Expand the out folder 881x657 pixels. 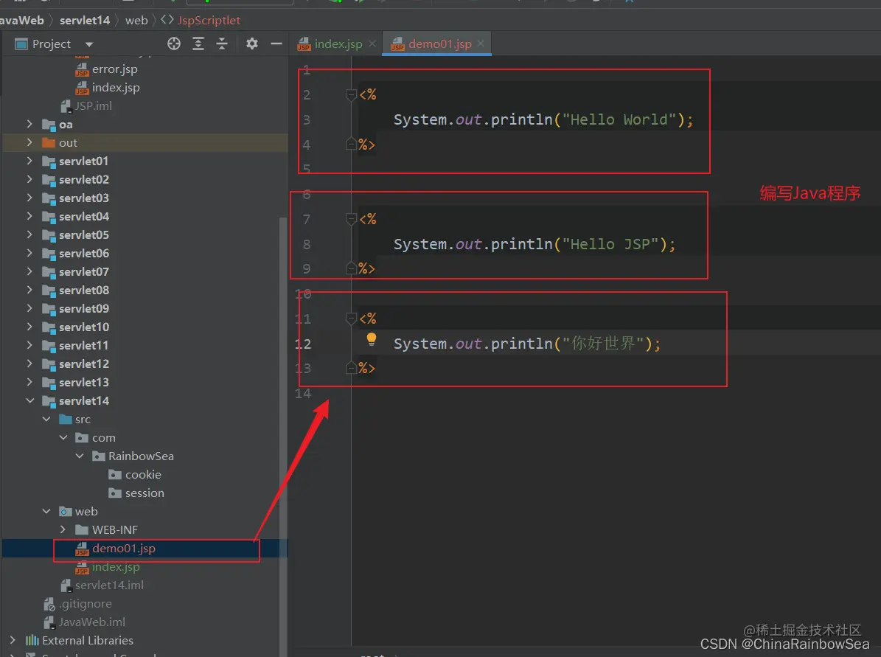(29, 142)
